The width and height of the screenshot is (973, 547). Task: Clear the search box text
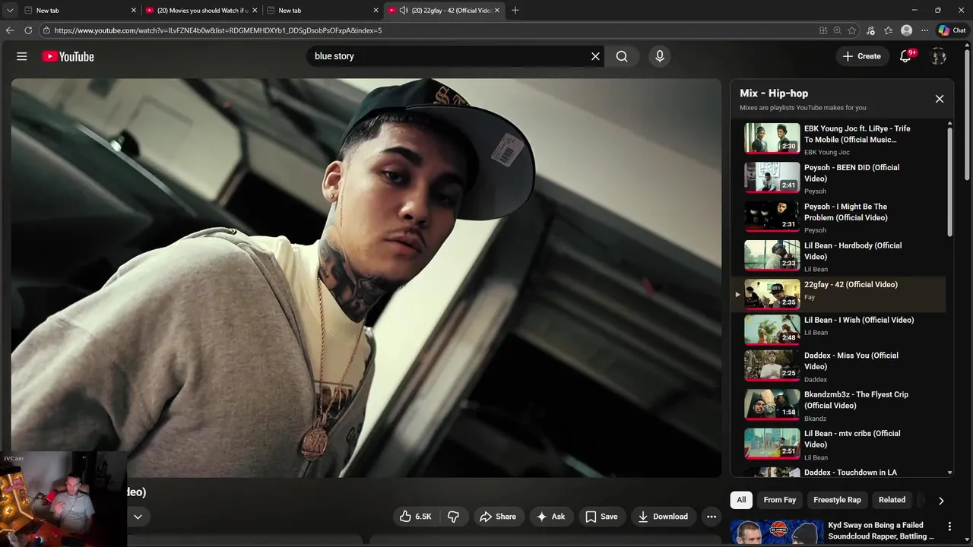tap(595, 56)
